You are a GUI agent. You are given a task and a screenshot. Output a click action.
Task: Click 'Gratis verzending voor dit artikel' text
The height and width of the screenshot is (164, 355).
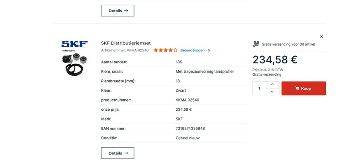(288, 44)
